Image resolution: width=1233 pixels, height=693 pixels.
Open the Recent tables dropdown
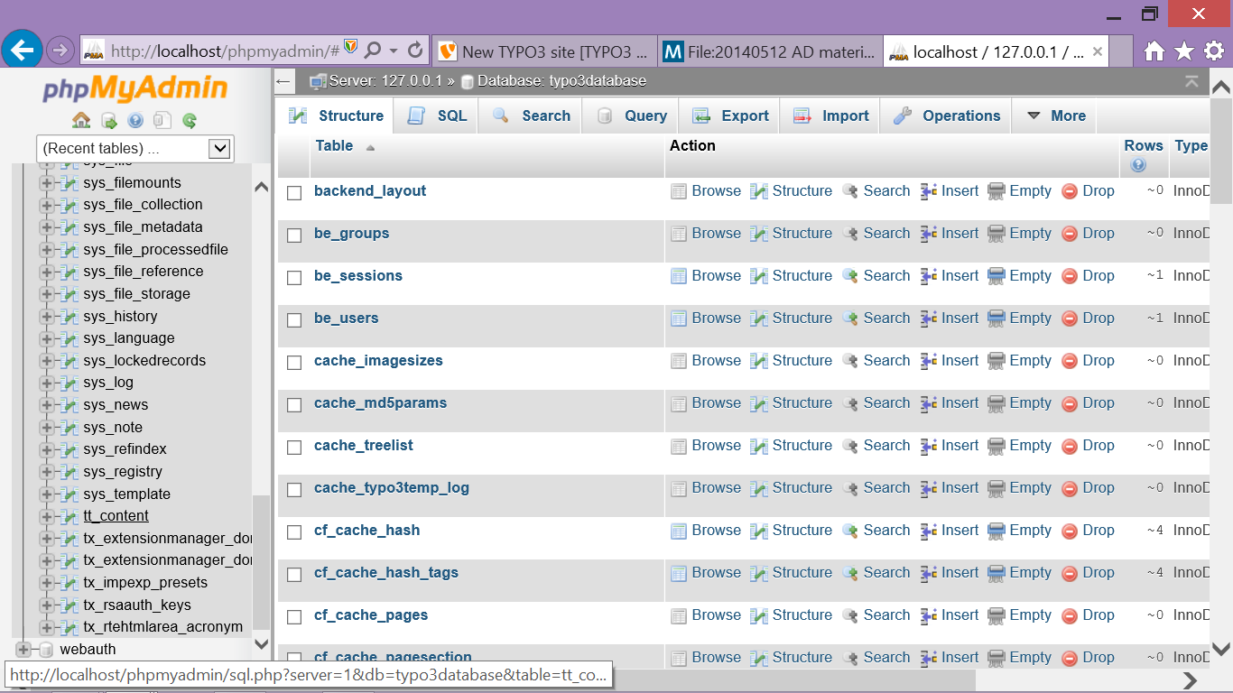(x=134, y=148)
